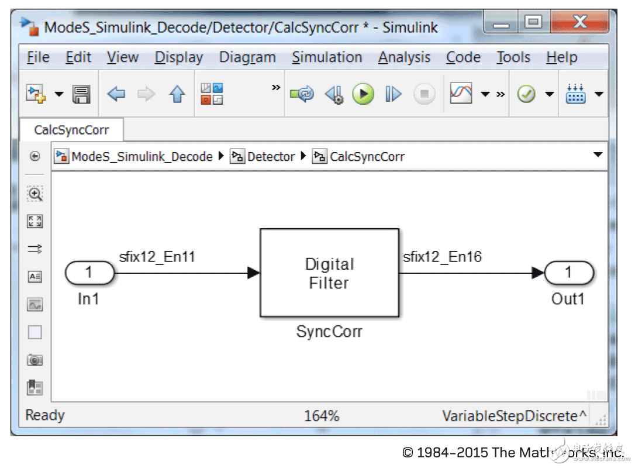Open the Analysis menu
This screenshot has height=468, width=635.
coord(404,57)
